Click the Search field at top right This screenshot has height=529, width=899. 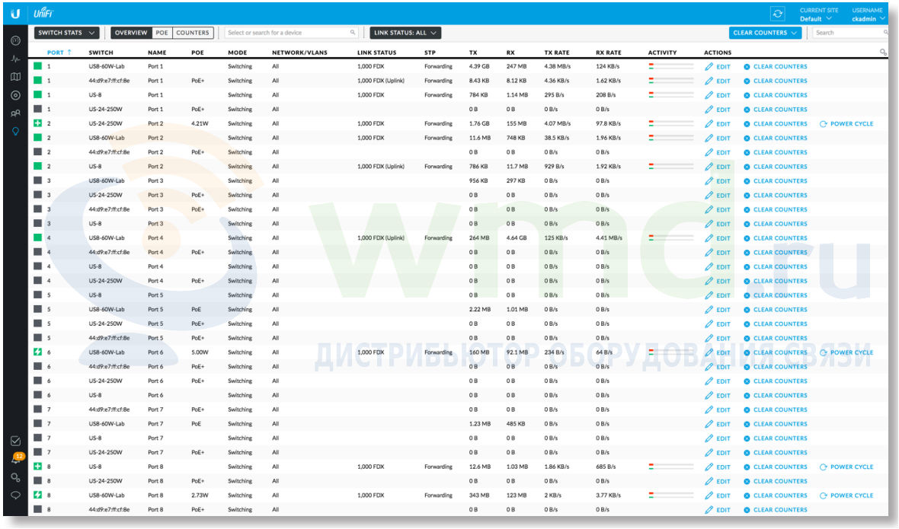(850, 33)
